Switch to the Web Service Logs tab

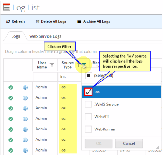[45, 36]
